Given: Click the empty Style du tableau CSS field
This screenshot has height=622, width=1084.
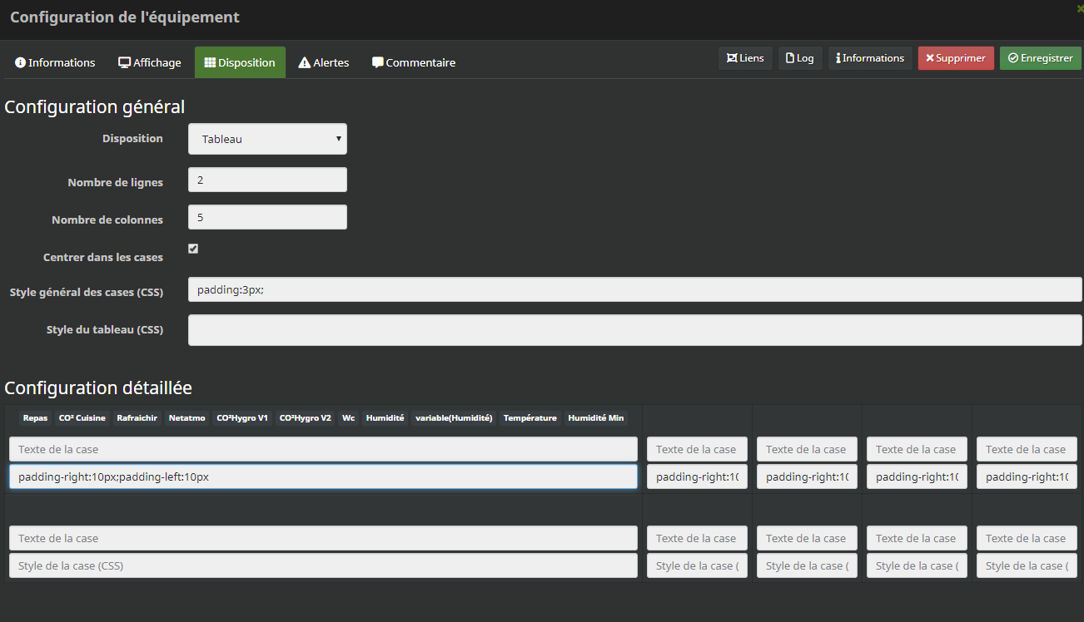Looking at the screenshot, I should pyautogui.click(x=634, y=329).
